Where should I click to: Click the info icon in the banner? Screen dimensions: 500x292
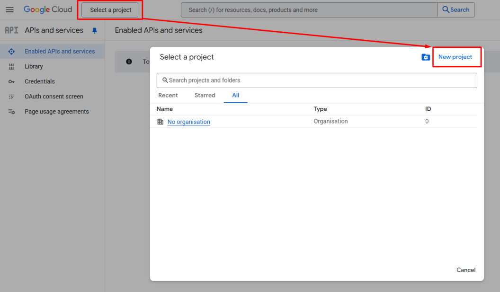129,62
